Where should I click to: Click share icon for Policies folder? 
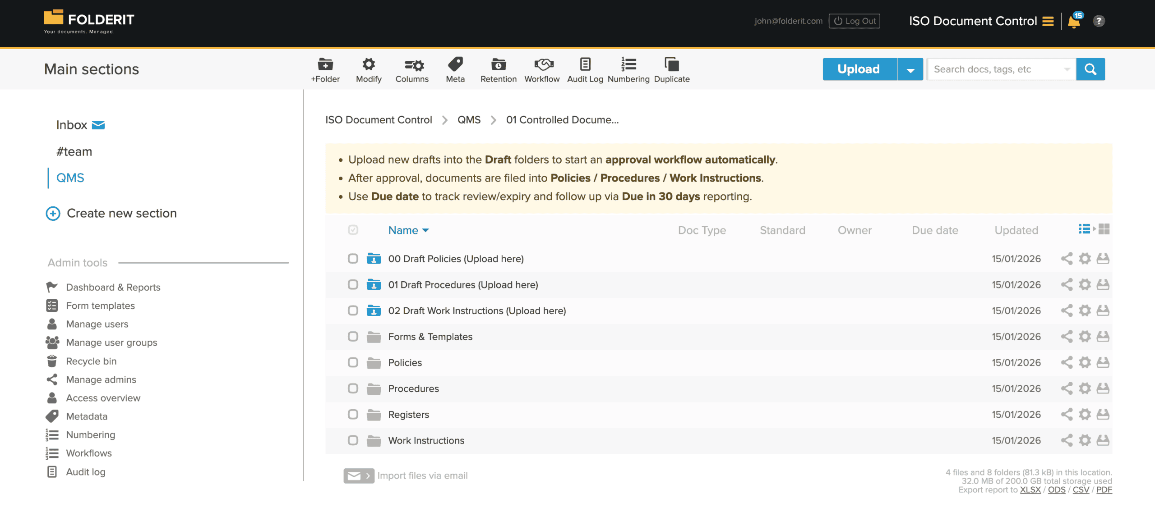1067,363
